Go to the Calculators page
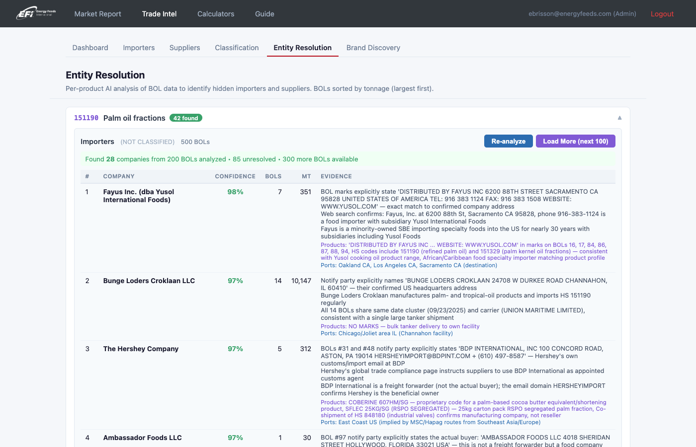 [x=216, y=14]
